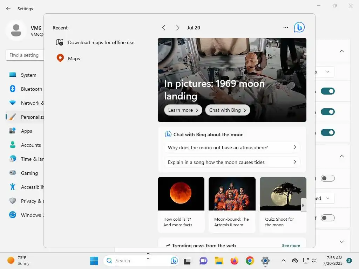Click the volume speaker tray icon
Image resolution: width=359 pixels, height=269 pixels.
pos(314,261)
